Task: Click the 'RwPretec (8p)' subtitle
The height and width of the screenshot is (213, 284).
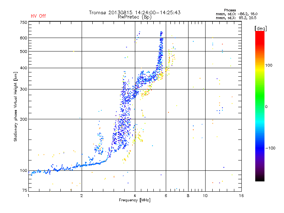Action: point(135,17)
